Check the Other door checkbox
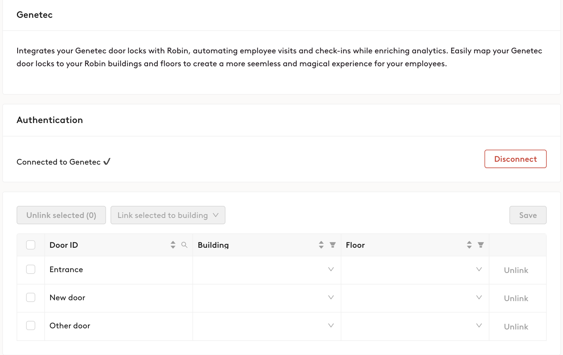The width and height of the screenshot is (563, 355). tap(31, 325)
